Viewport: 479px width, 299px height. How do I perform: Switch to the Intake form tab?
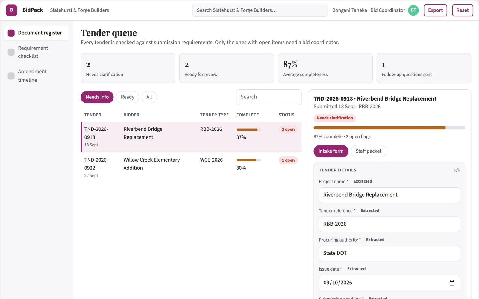[x=331, y=151]
